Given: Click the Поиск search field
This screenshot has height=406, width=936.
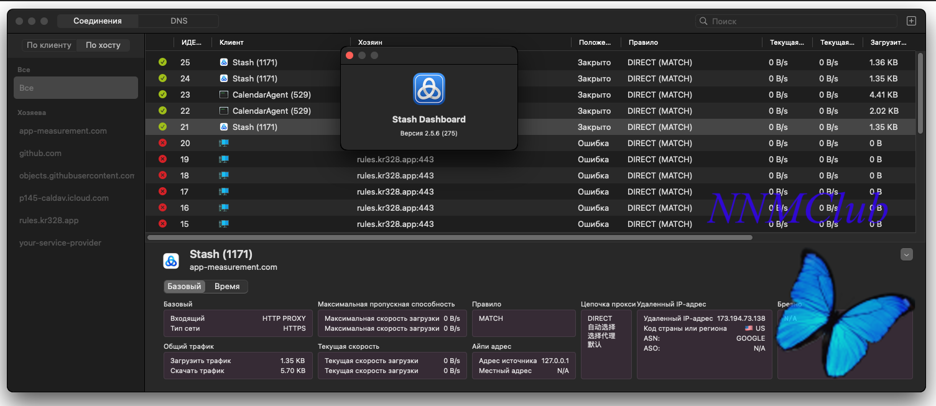Looking at the screenshot, I should [x=796, y=21].
